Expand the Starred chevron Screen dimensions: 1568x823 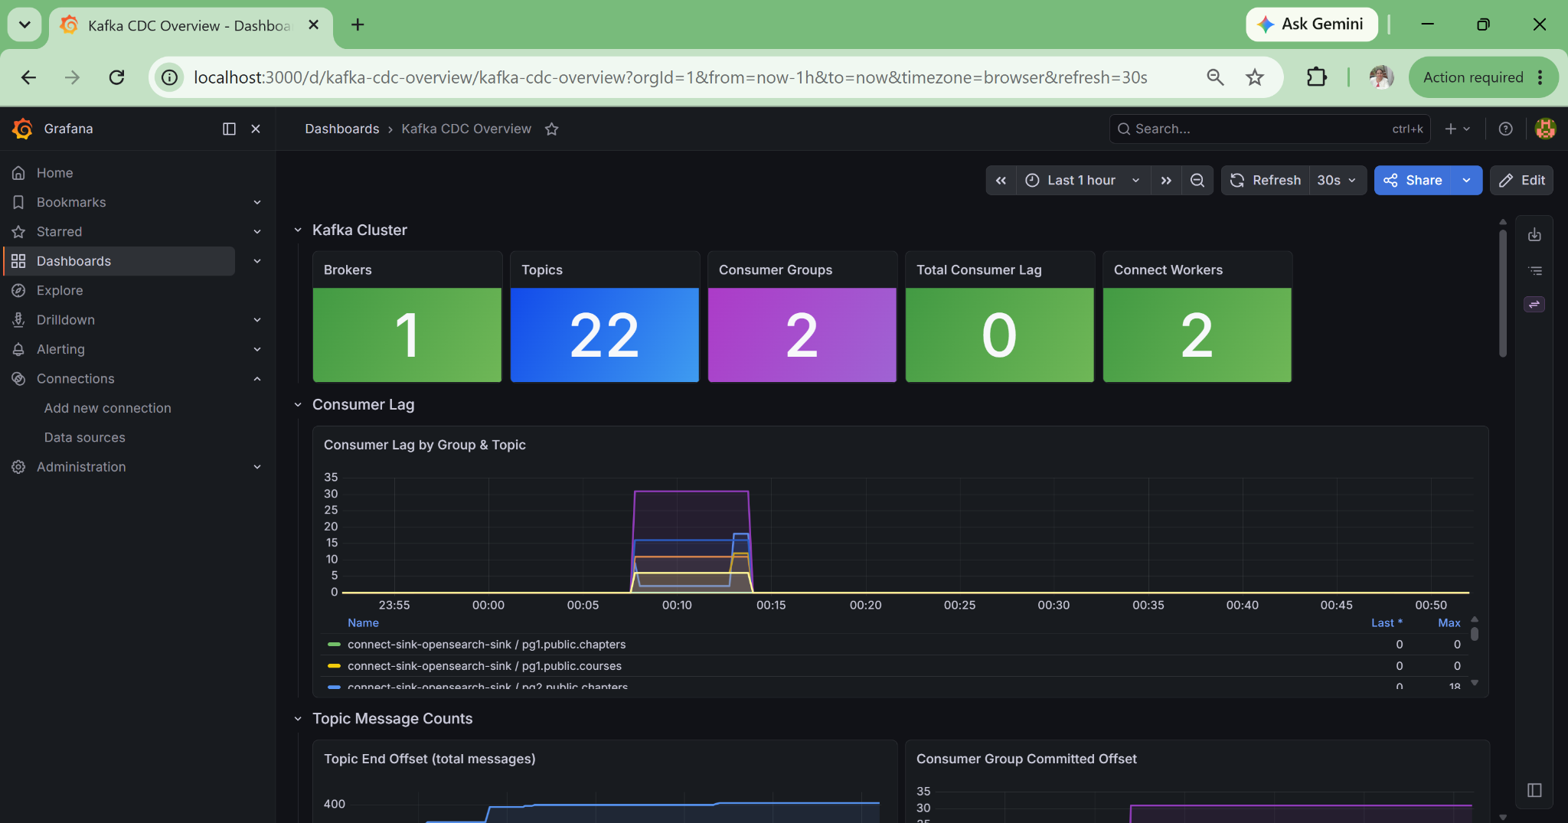(x=257, y=232)
